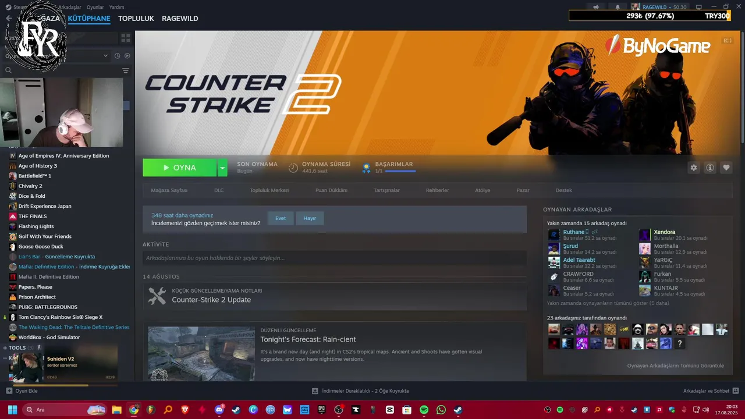Open Ruthane's friend avatar
Viewport: 745px width, 419px height.
(554, 235)
